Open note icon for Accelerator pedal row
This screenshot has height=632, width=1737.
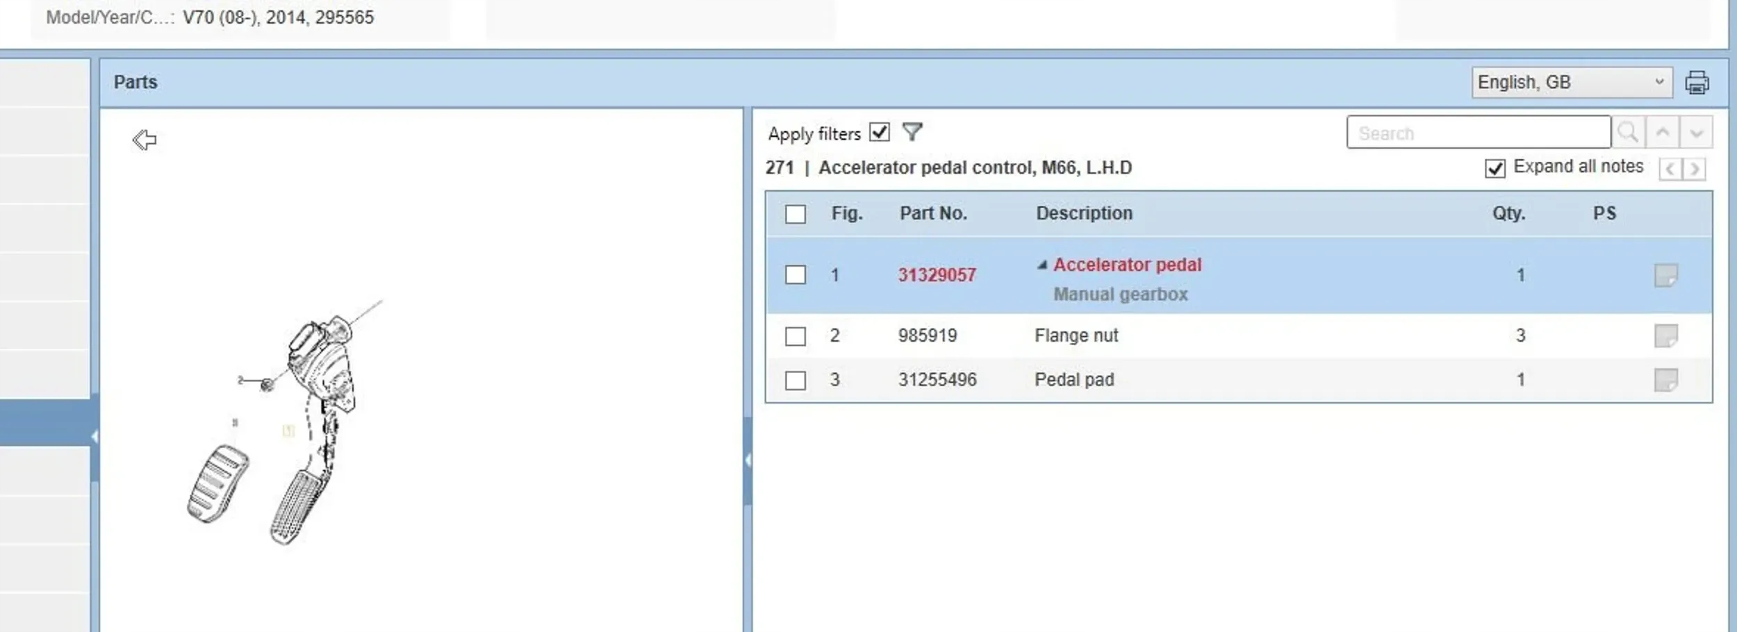(x=1666, y=275)
